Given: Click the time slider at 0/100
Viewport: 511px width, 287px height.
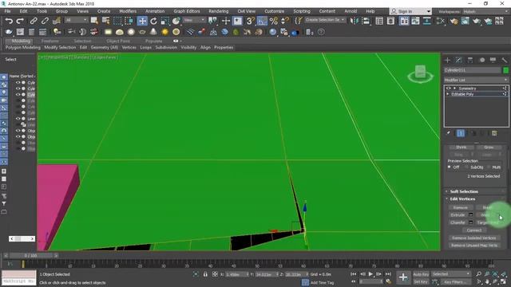Looking at the screenshot, I should point(30,256).
